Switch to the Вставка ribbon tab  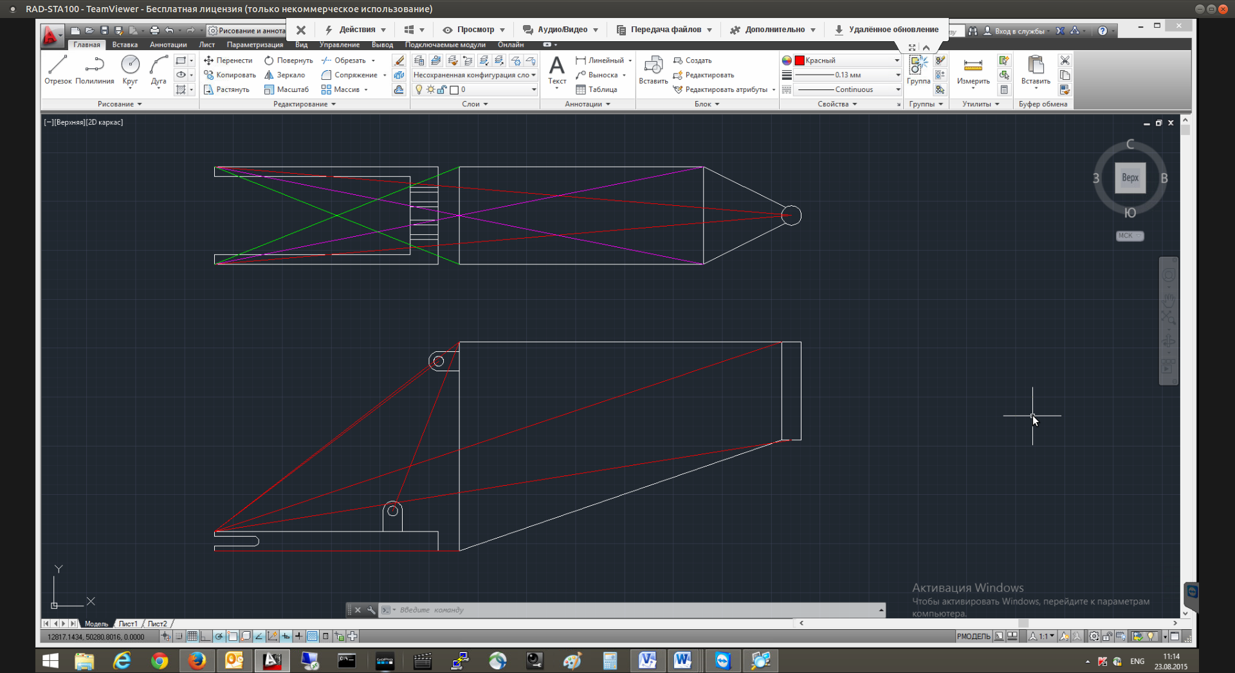click(125, 45)
